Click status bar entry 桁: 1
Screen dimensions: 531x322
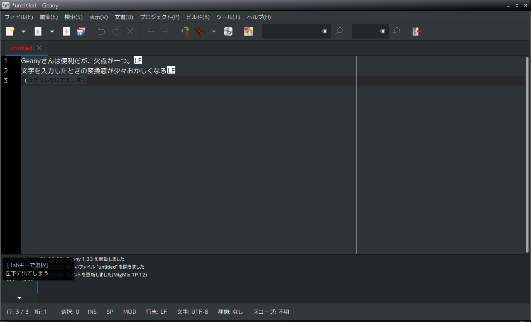coord(41,312)
